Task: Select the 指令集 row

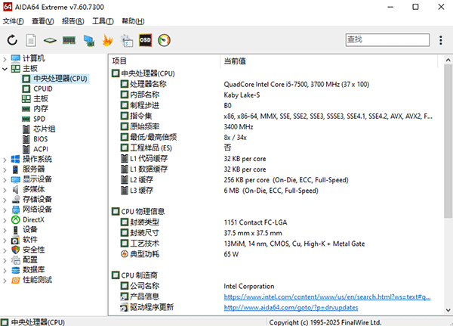Action: (276, 116)
